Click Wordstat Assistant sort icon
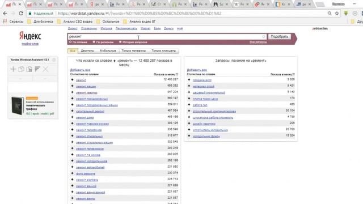363x204 pixels. [37, 69]
